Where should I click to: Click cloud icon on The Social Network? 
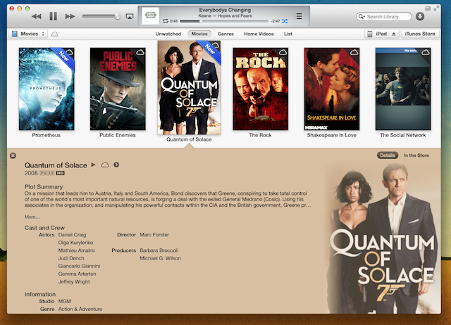point(426,52)
